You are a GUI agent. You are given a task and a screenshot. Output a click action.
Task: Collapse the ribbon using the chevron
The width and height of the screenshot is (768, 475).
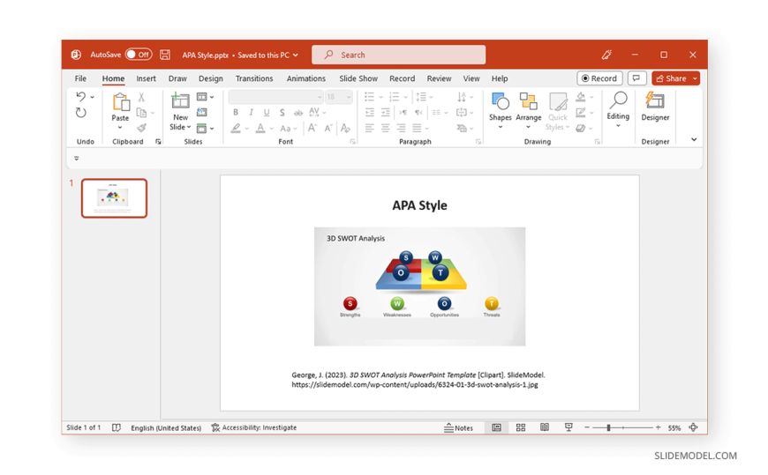(694, 140)
